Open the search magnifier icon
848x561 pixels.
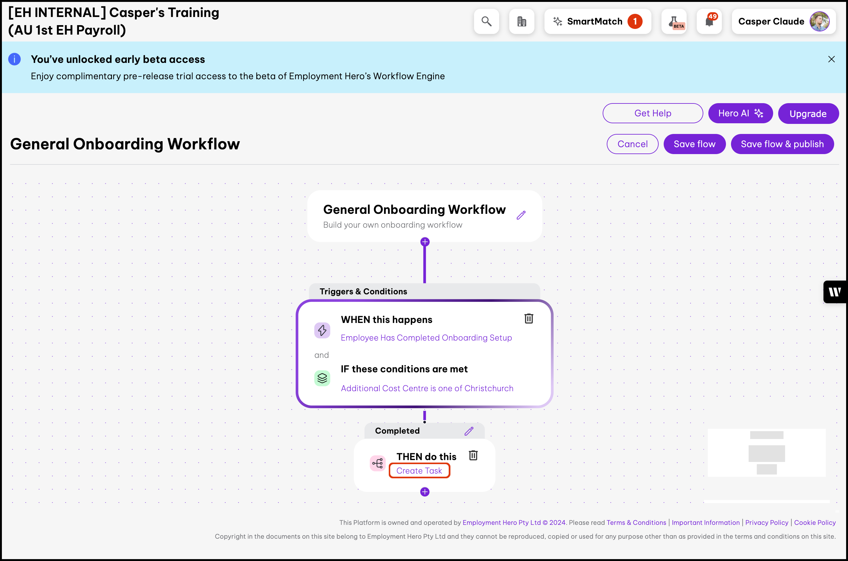pos(486,21)
